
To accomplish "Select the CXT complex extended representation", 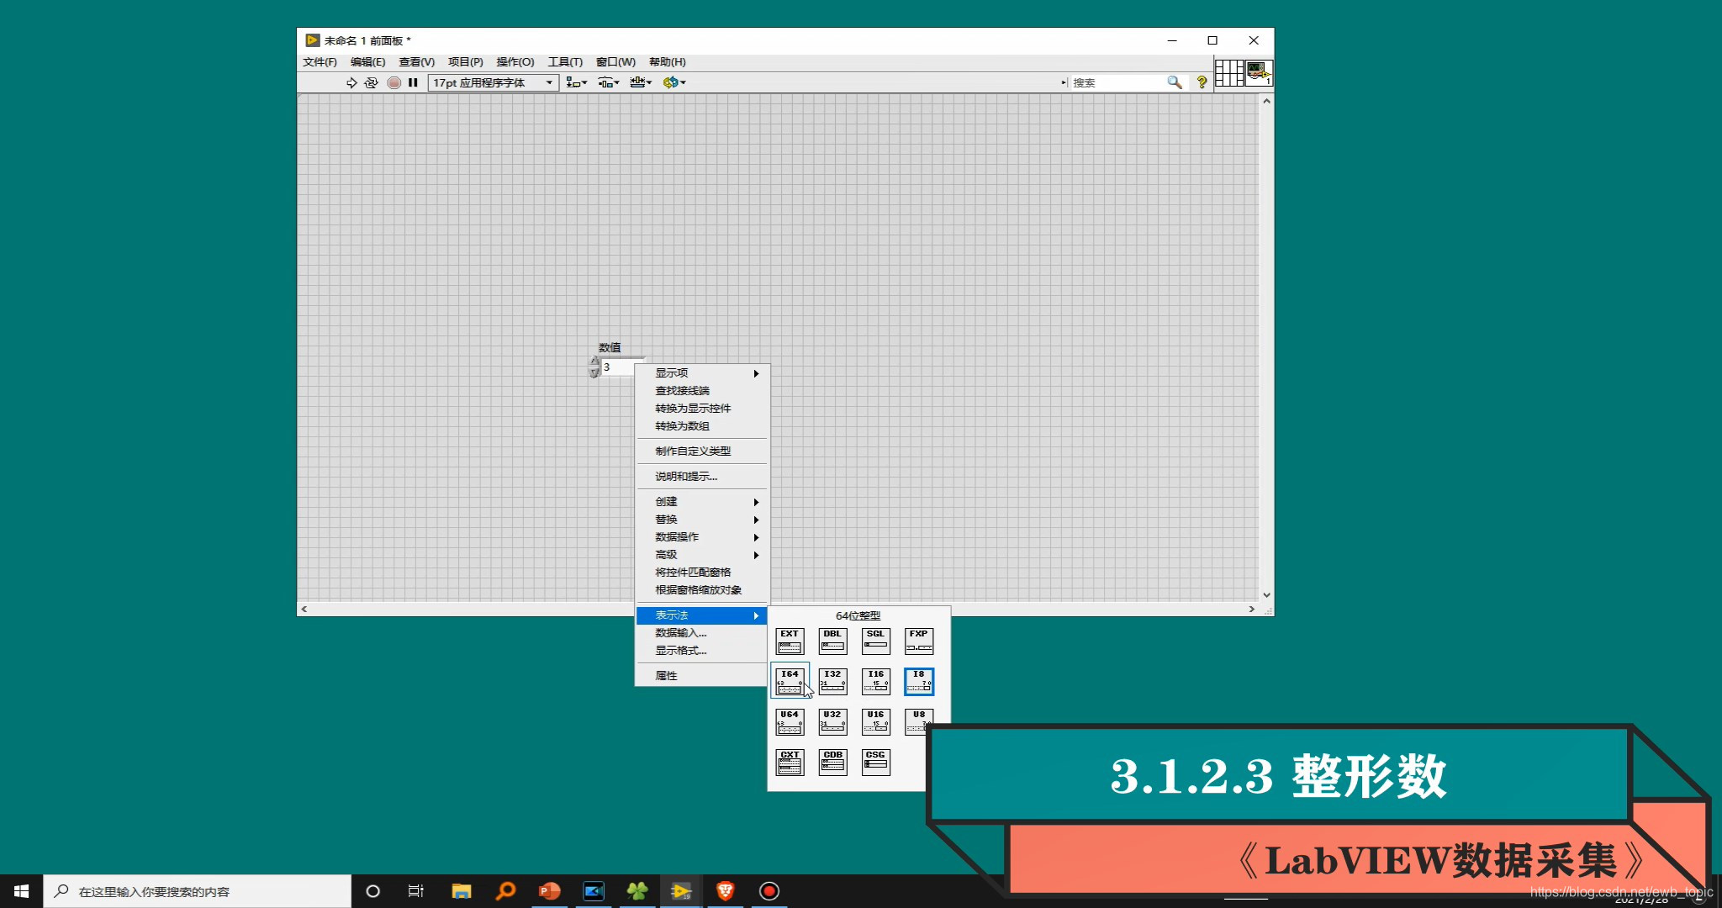I will (790, 763).
